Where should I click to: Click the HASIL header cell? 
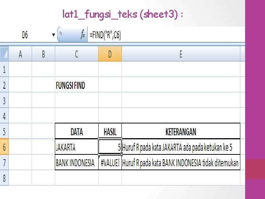point(110,132)
